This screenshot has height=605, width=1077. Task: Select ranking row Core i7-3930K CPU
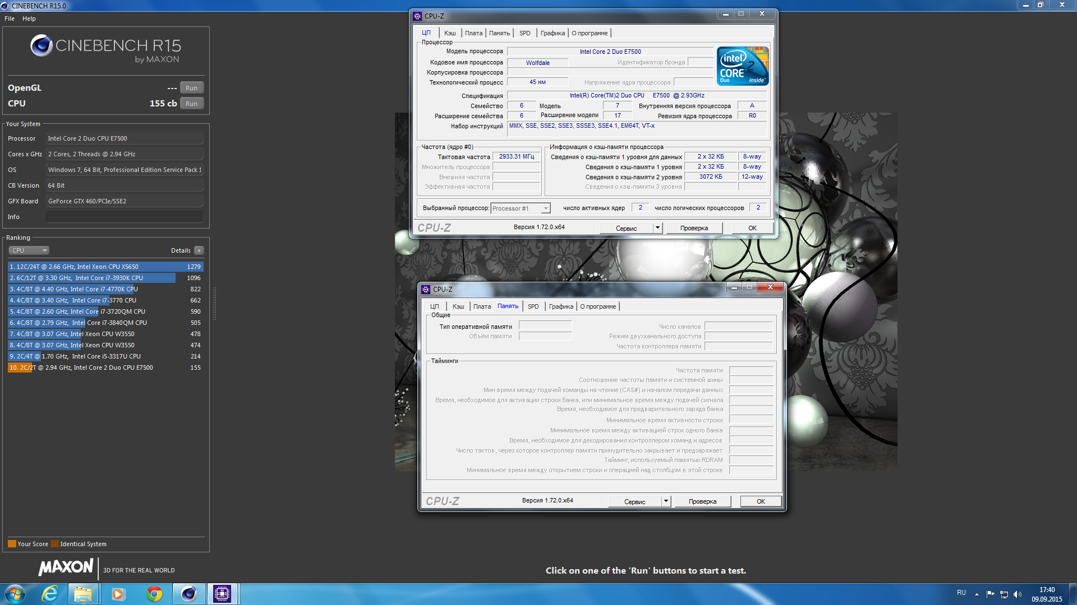(x=105, y=278)
